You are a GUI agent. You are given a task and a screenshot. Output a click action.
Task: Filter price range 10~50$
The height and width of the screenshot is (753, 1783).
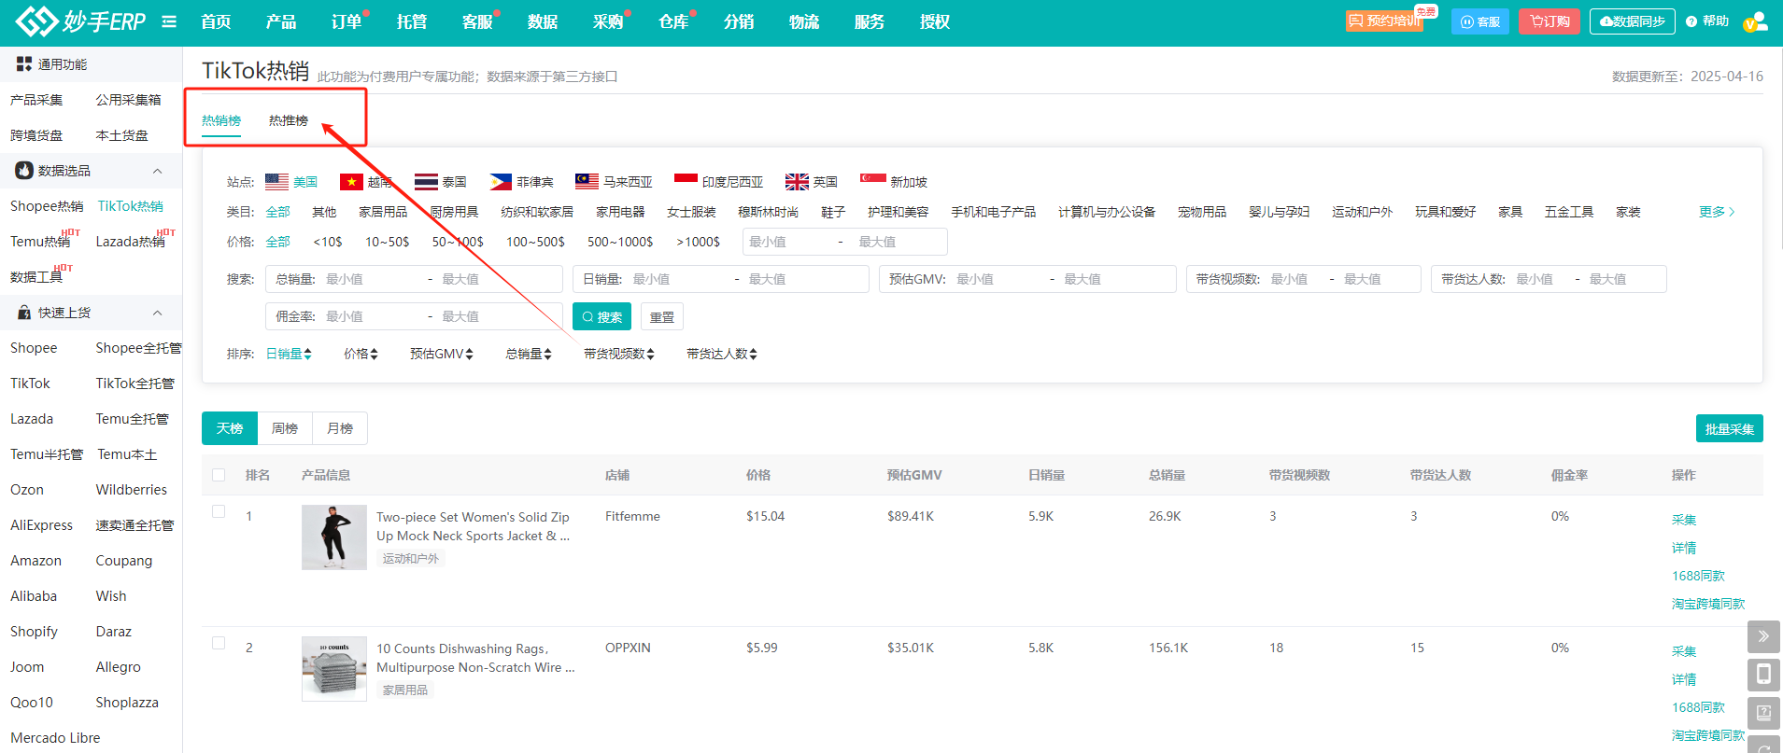[x=387, y=242]
